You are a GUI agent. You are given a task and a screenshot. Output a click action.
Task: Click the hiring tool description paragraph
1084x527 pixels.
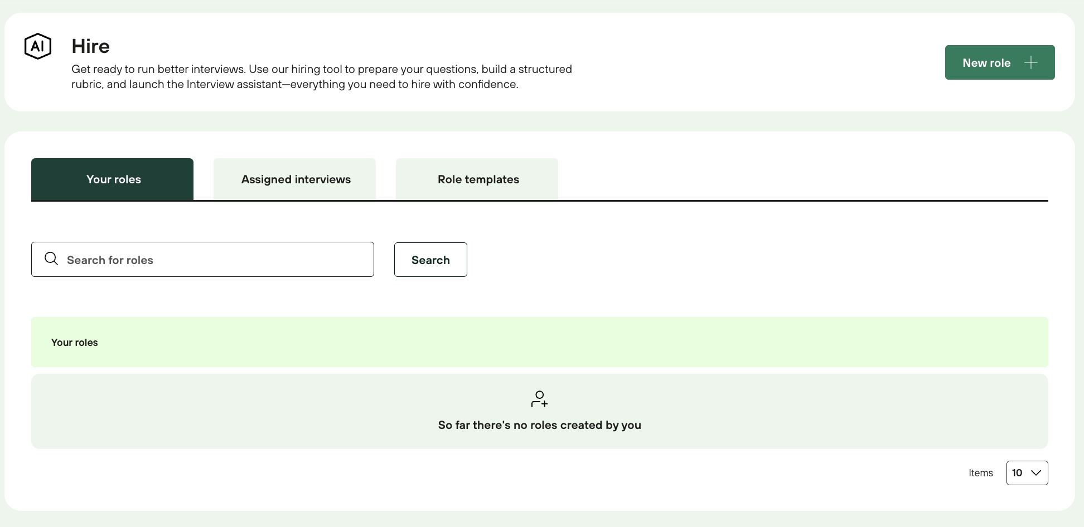coord(321,77)
